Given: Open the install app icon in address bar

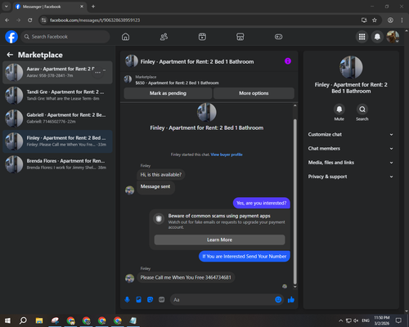Looking at the screenshot, I should pyautogui.click(x=364, y=20).
